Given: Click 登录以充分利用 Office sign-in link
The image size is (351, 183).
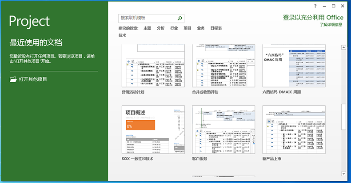Looking at the screenshot, I should click(313, 18).
